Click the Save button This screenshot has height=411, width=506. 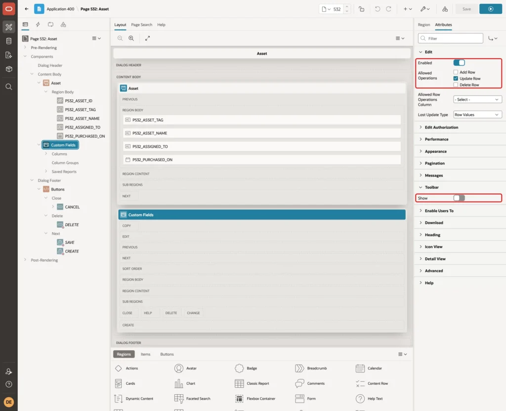(x=466, y=9)
